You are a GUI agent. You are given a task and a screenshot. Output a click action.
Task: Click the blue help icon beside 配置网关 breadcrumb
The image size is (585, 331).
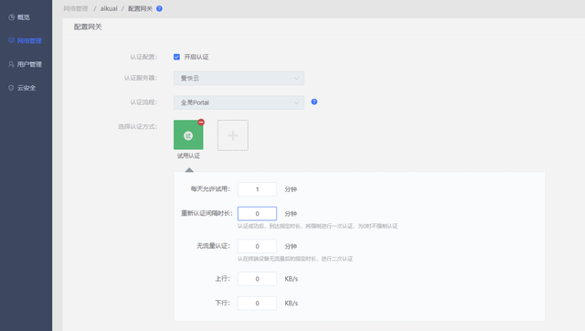(159, 8)
